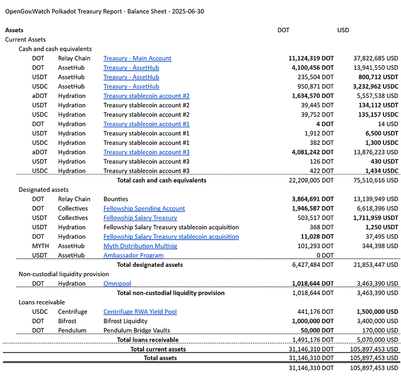Viewport: 401px width, 376px height.
Task: Select the 800,712 USDT amount
Action: [x=378, y=77]
